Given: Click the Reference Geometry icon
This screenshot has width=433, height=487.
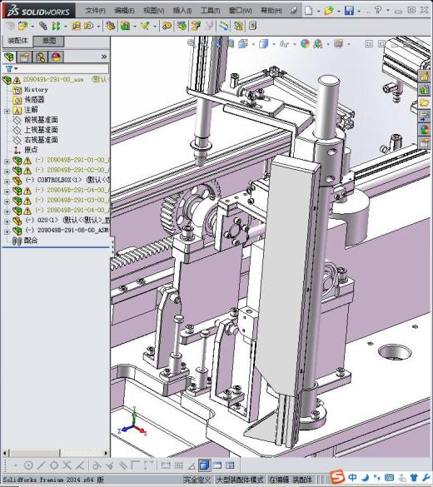Looking at the screenshot, I should pyautogui.click(x=145, y=26).
